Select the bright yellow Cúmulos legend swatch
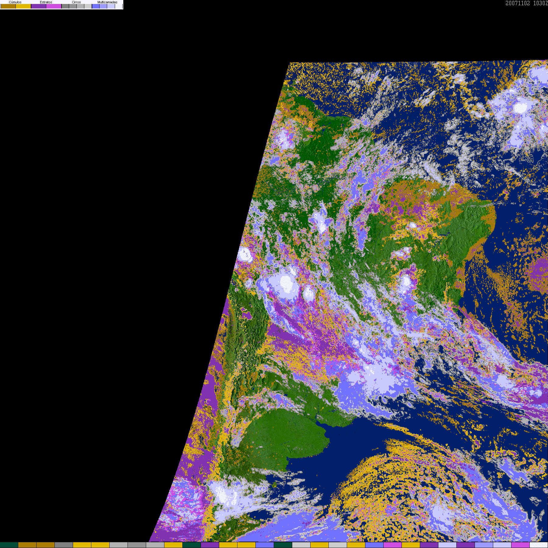 (x=23, y=6)
